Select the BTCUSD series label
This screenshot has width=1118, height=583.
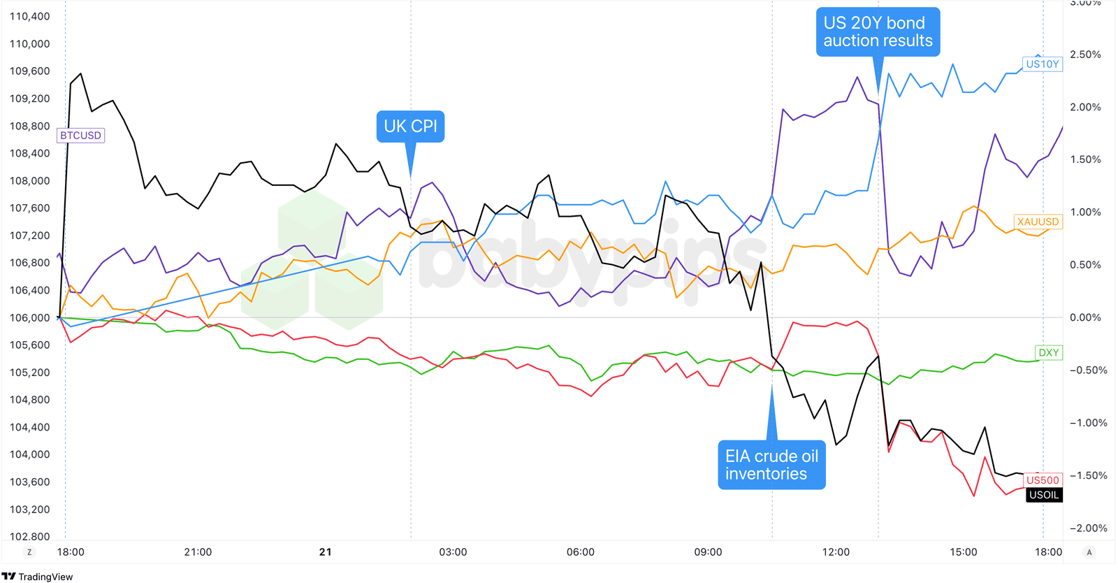pyautogui.click(x=81, y=136)
